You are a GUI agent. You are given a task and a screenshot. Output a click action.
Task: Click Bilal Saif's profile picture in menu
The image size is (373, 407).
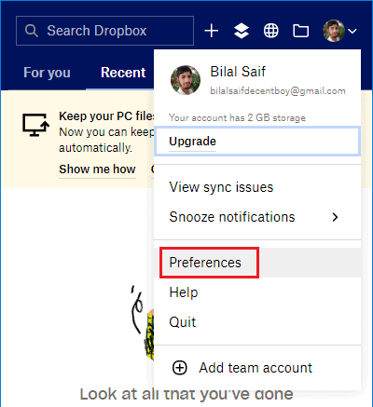tap(186, 80)
